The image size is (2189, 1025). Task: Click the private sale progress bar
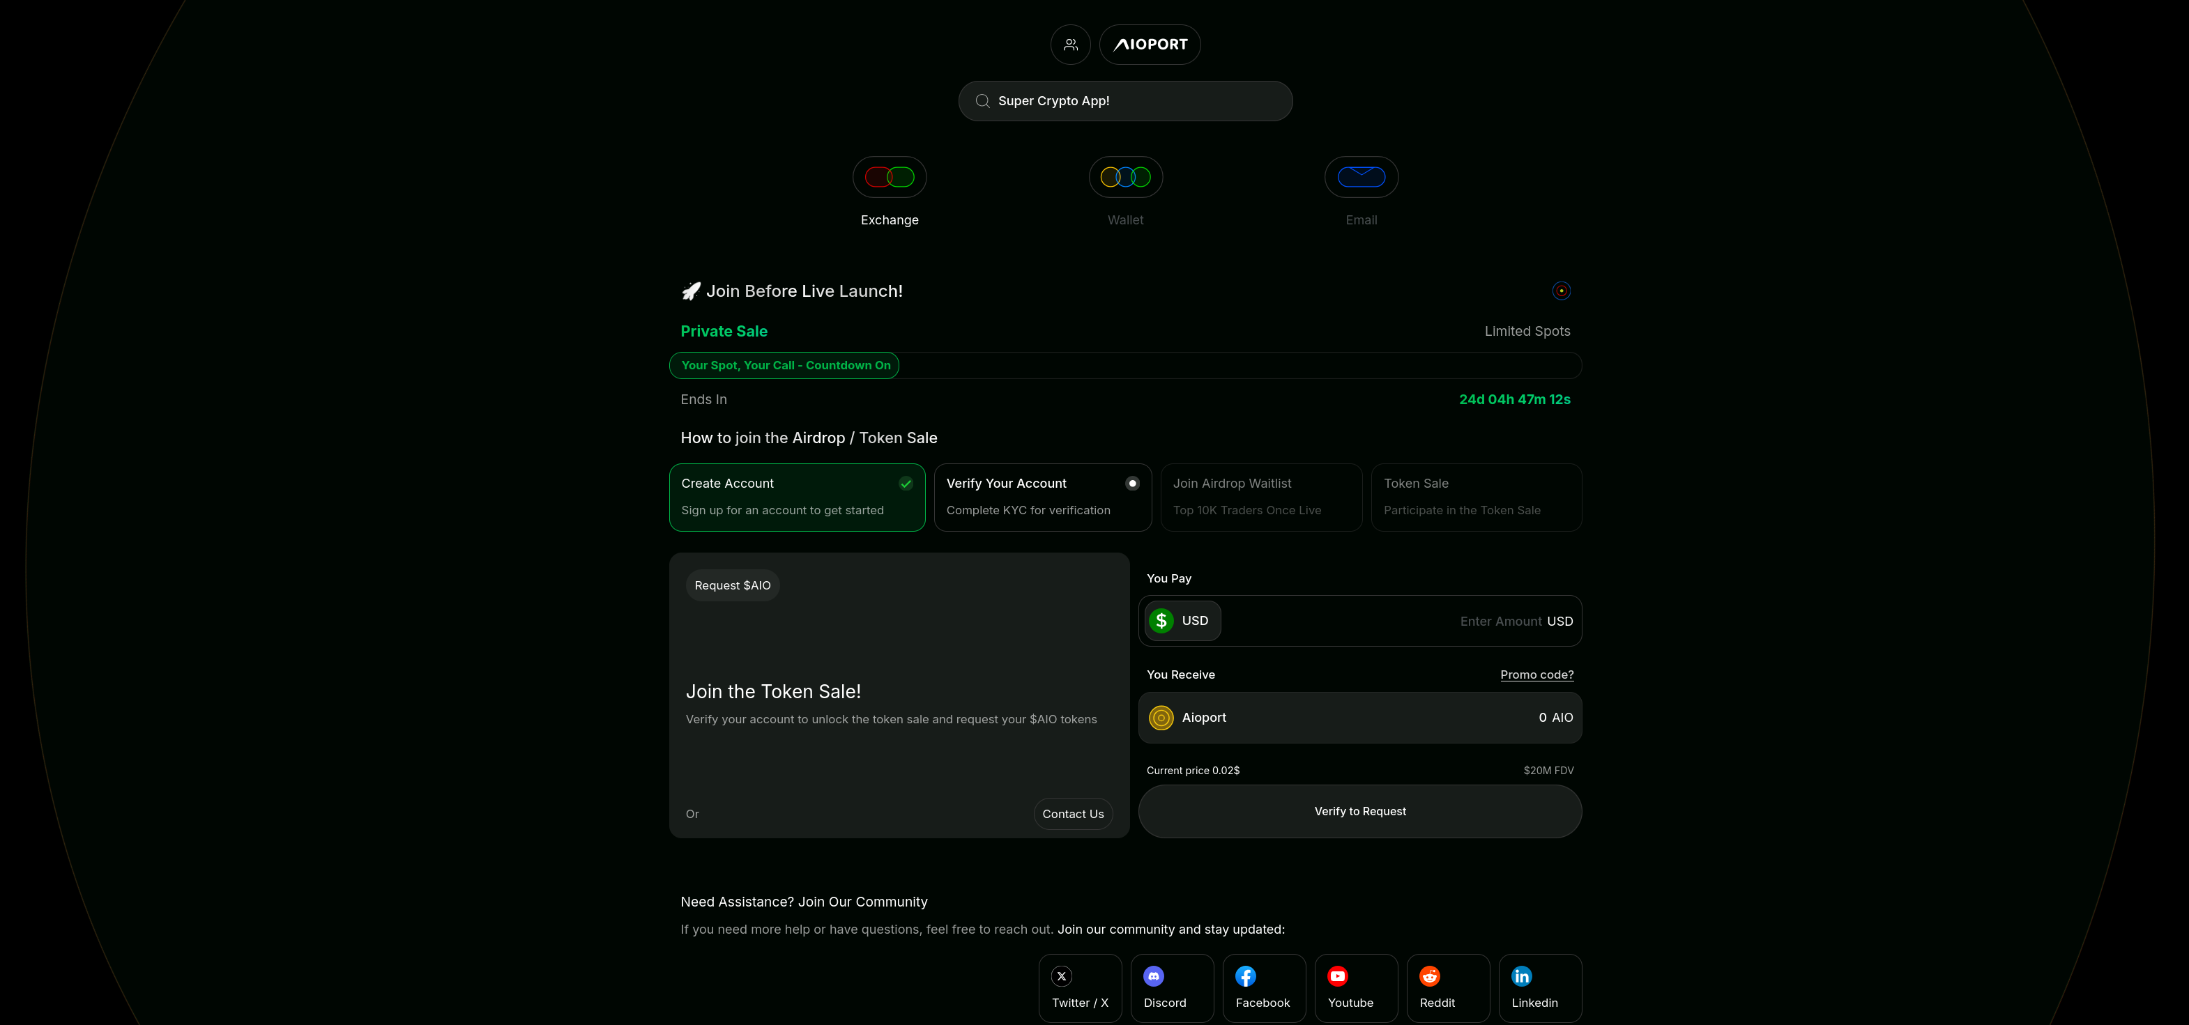(1125, 365)
